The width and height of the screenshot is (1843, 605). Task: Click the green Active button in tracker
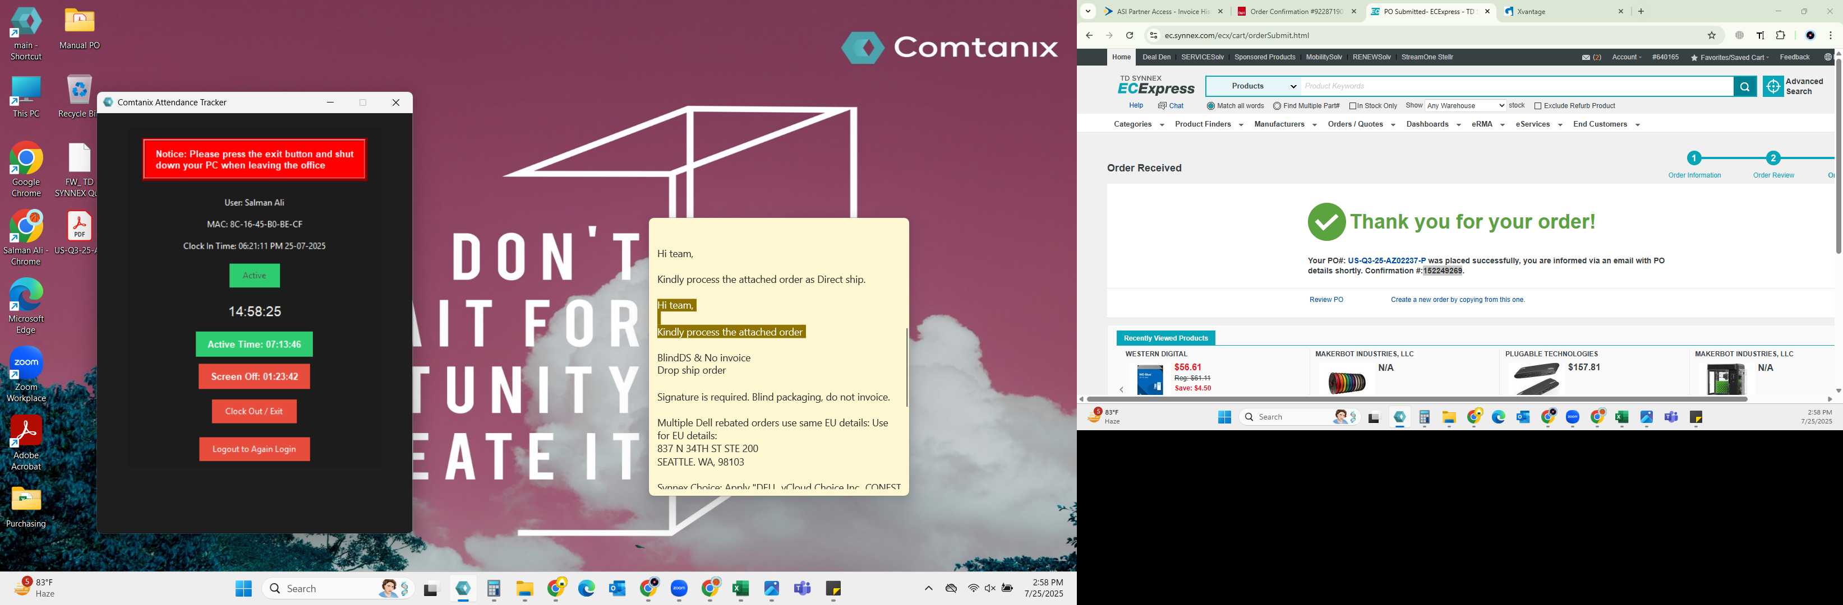254,276
